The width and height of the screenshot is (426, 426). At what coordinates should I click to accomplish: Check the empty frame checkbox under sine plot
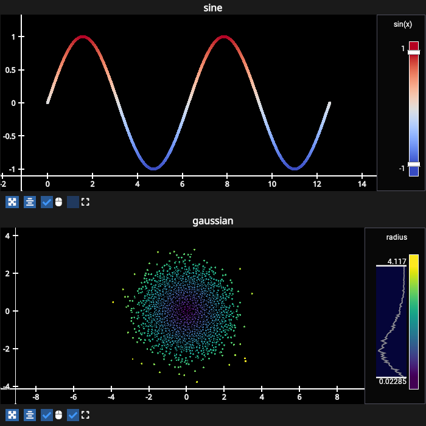pyautogui.click(x=73, y=202)
